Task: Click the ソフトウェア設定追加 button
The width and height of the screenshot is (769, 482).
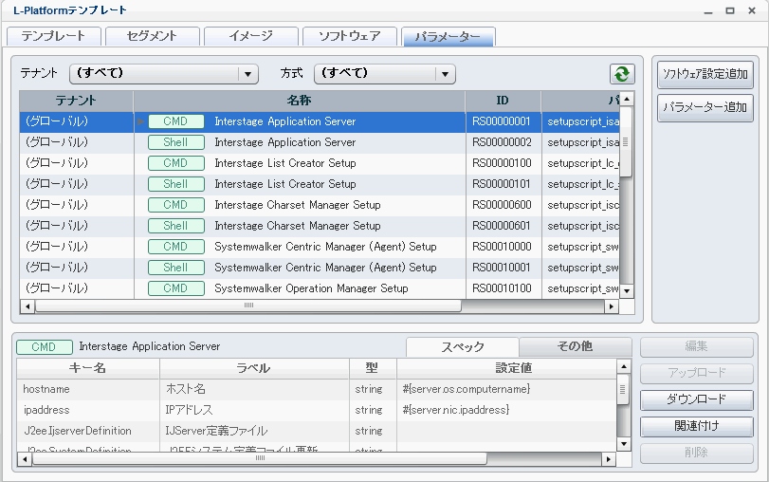Action: tap(705, 75)
